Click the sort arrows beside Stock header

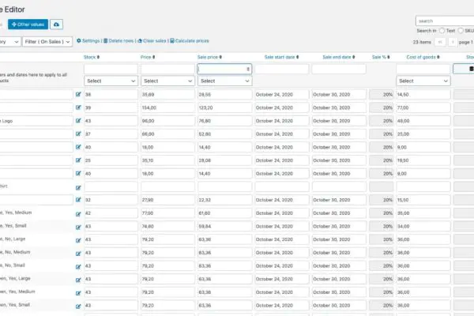coord(98,57)
